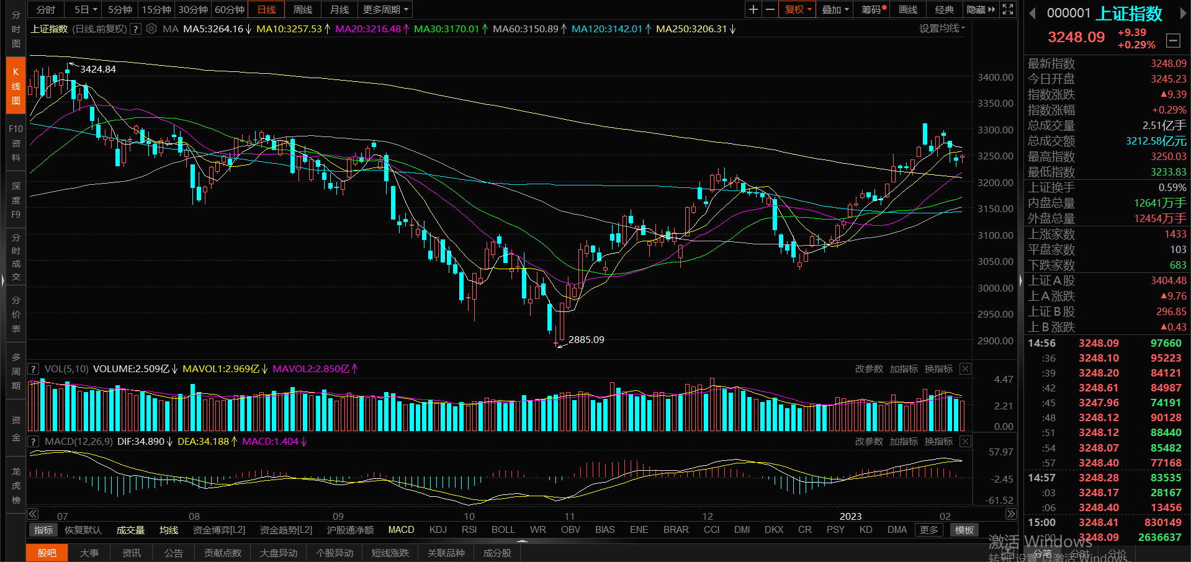Open 大盘异动 bottom tab
Screen dimensions: 1191x562
click(x=279, y=553)
